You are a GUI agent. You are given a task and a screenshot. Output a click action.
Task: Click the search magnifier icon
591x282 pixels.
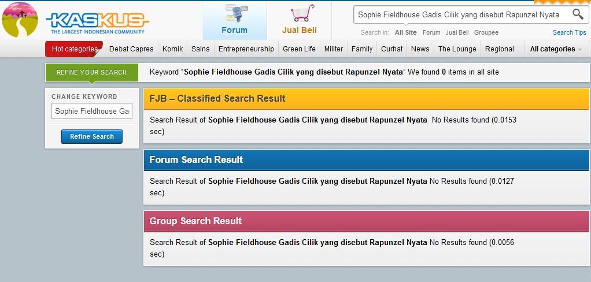point(578,14)
